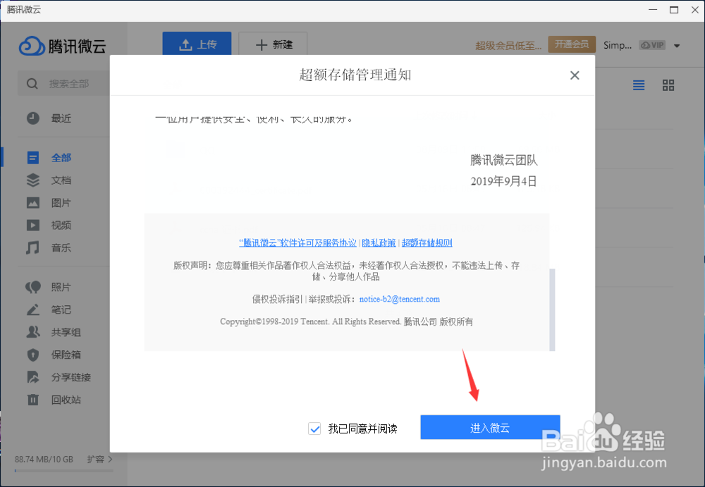Click the 超级会员低至... promo text
Viewport: 705px width, 487px height.
point(508,45)
